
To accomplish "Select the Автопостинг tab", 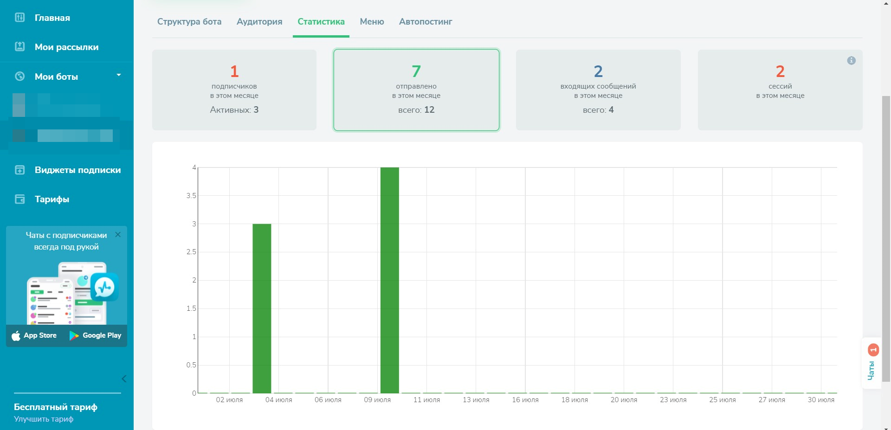I will (425, 22).
